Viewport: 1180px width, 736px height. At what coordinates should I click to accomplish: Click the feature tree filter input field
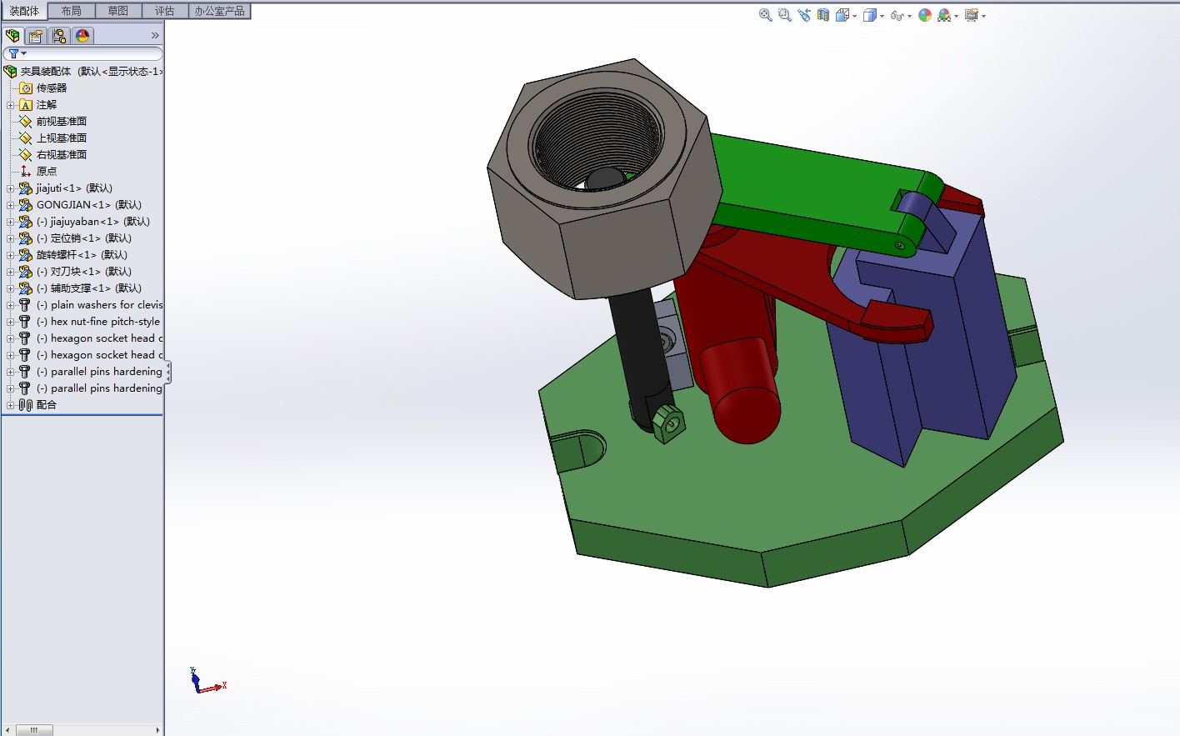click(82, 53)
